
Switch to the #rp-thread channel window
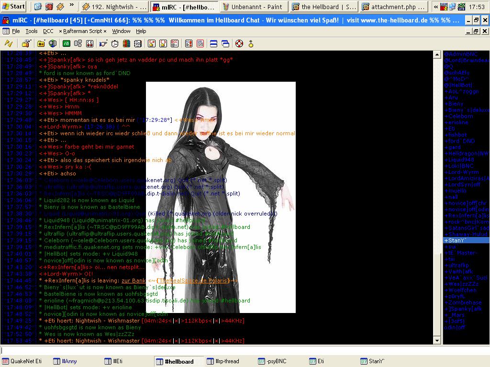223,361
